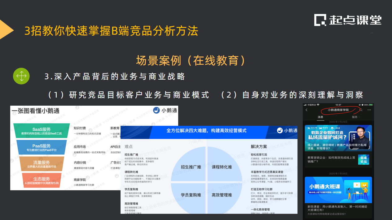Image resolution: width=392 pixels, height=220 pixels.
Task: Click the 高效管理难 heading in the left list
Action: (131, 204)
